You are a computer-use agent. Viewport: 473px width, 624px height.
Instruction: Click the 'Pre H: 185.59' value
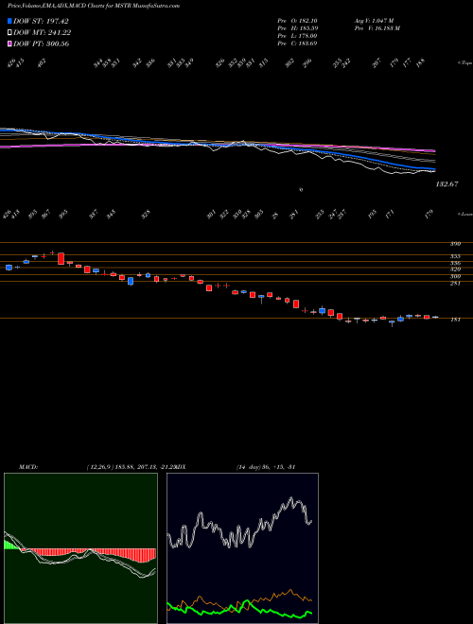[297, 28]
